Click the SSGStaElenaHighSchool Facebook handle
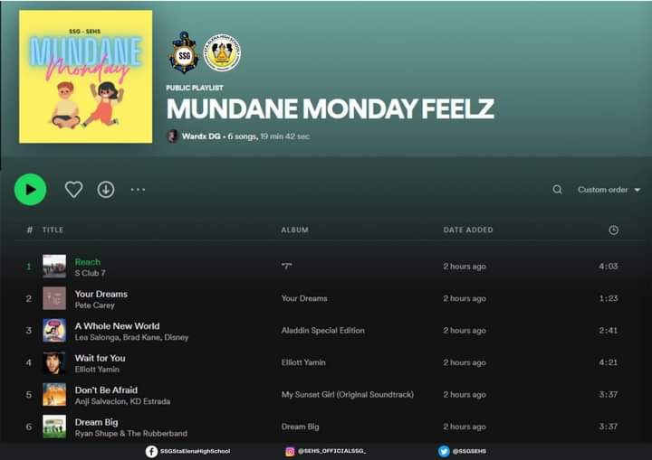652x460 pixels. click(195, 451)
